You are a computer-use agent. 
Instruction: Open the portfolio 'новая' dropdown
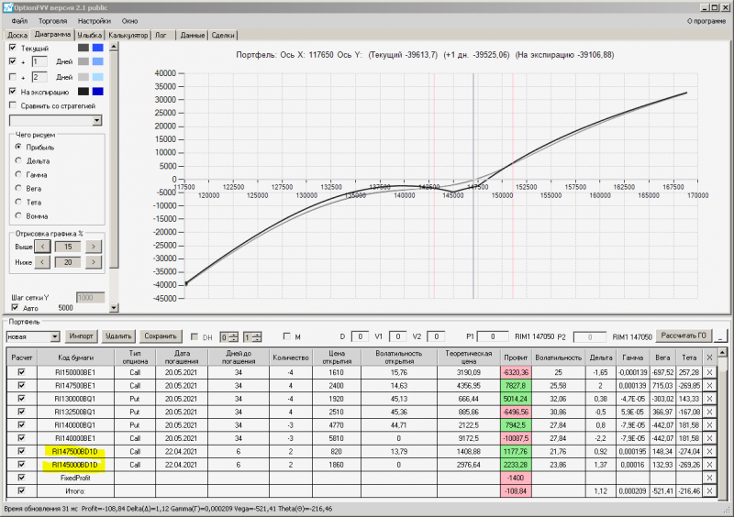pyautogui.click(x=55, y=336)
